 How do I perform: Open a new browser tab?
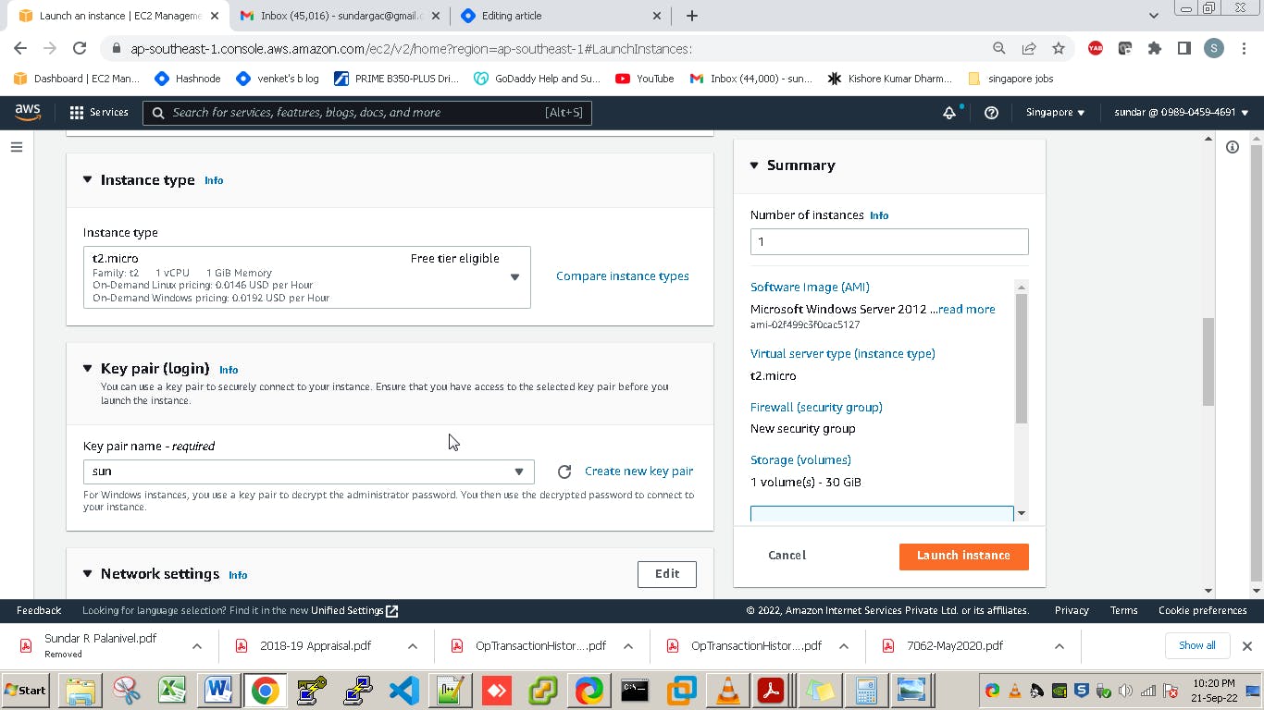(692, 16)
